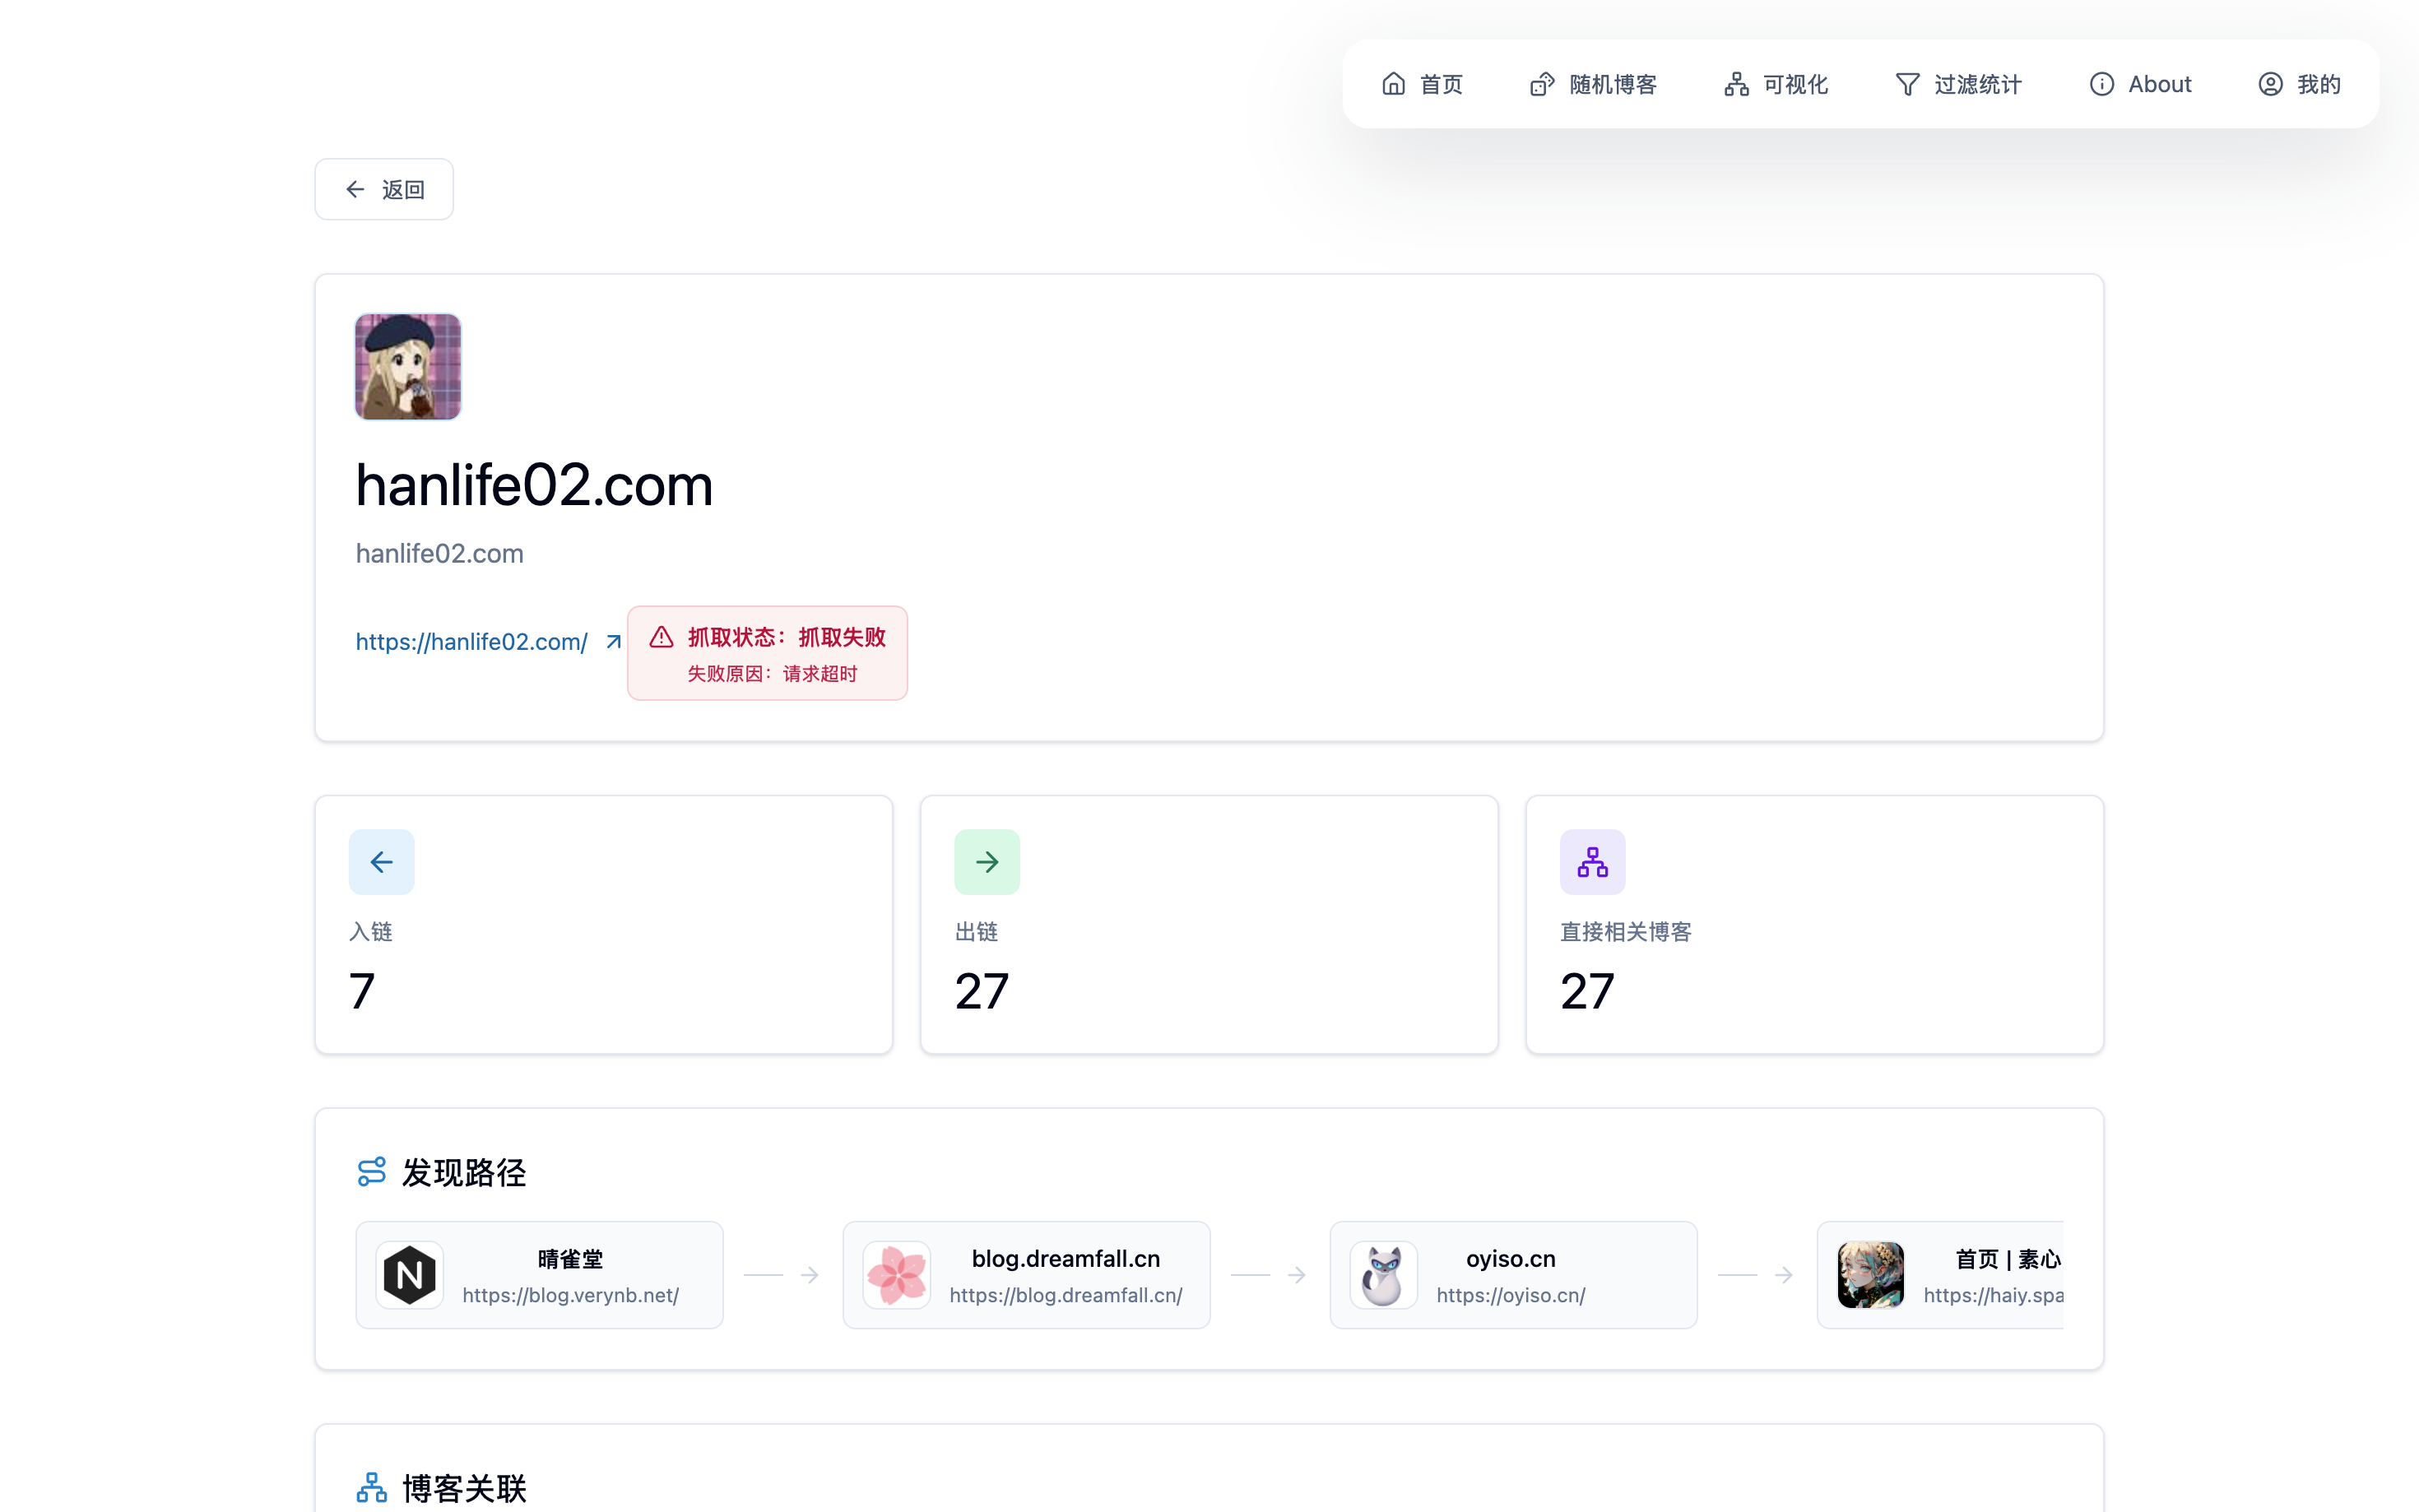This screenshot has height=1512, width=2419.
Task: Click the user profile circle icon
Action: point(2270,84)
